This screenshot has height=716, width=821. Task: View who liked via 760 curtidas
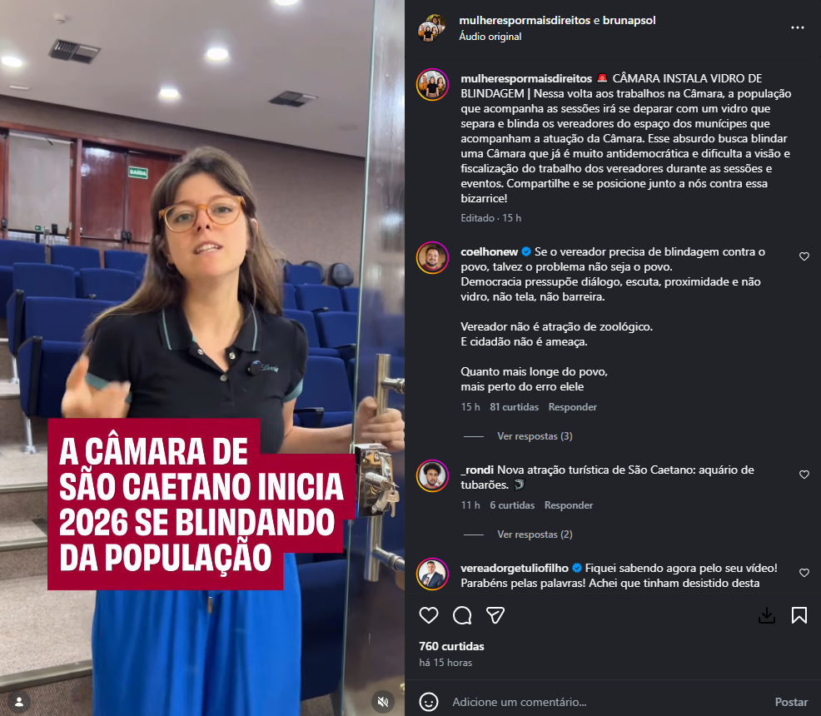pos(451,646)
